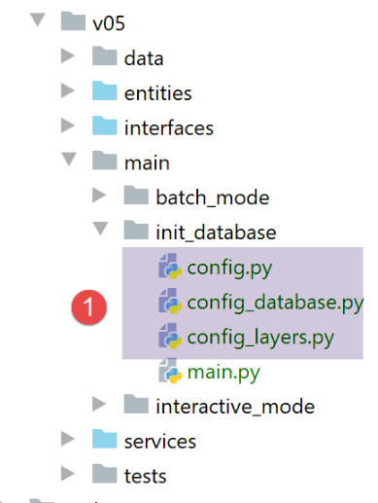Viewport: 378px width, 503px height.
Task: Click the config_layers.py Python file icon
Action: 170,336
